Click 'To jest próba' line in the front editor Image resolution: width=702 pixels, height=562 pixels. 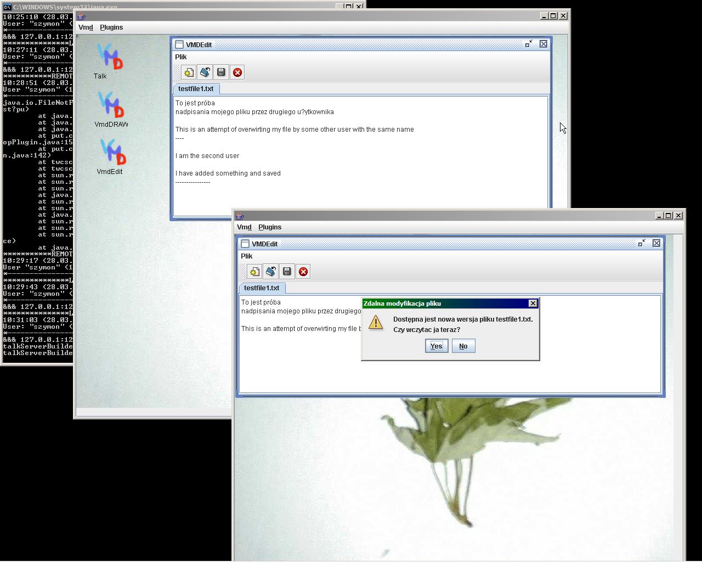[261, 302]
